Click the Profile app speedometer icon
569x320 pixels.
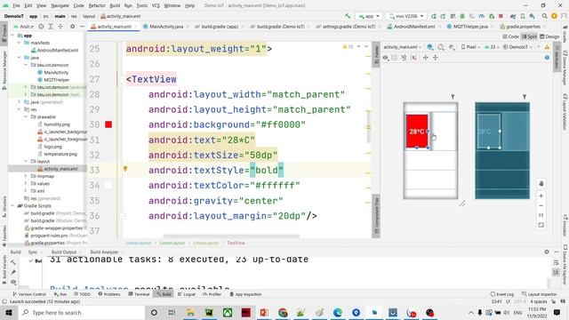pyautogui.click(x=482, y=16)
